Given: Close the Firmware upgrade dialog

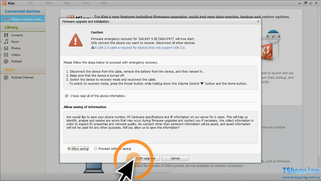Looking at the screenshot, I should pyautogui.click(x=258, y=21).
